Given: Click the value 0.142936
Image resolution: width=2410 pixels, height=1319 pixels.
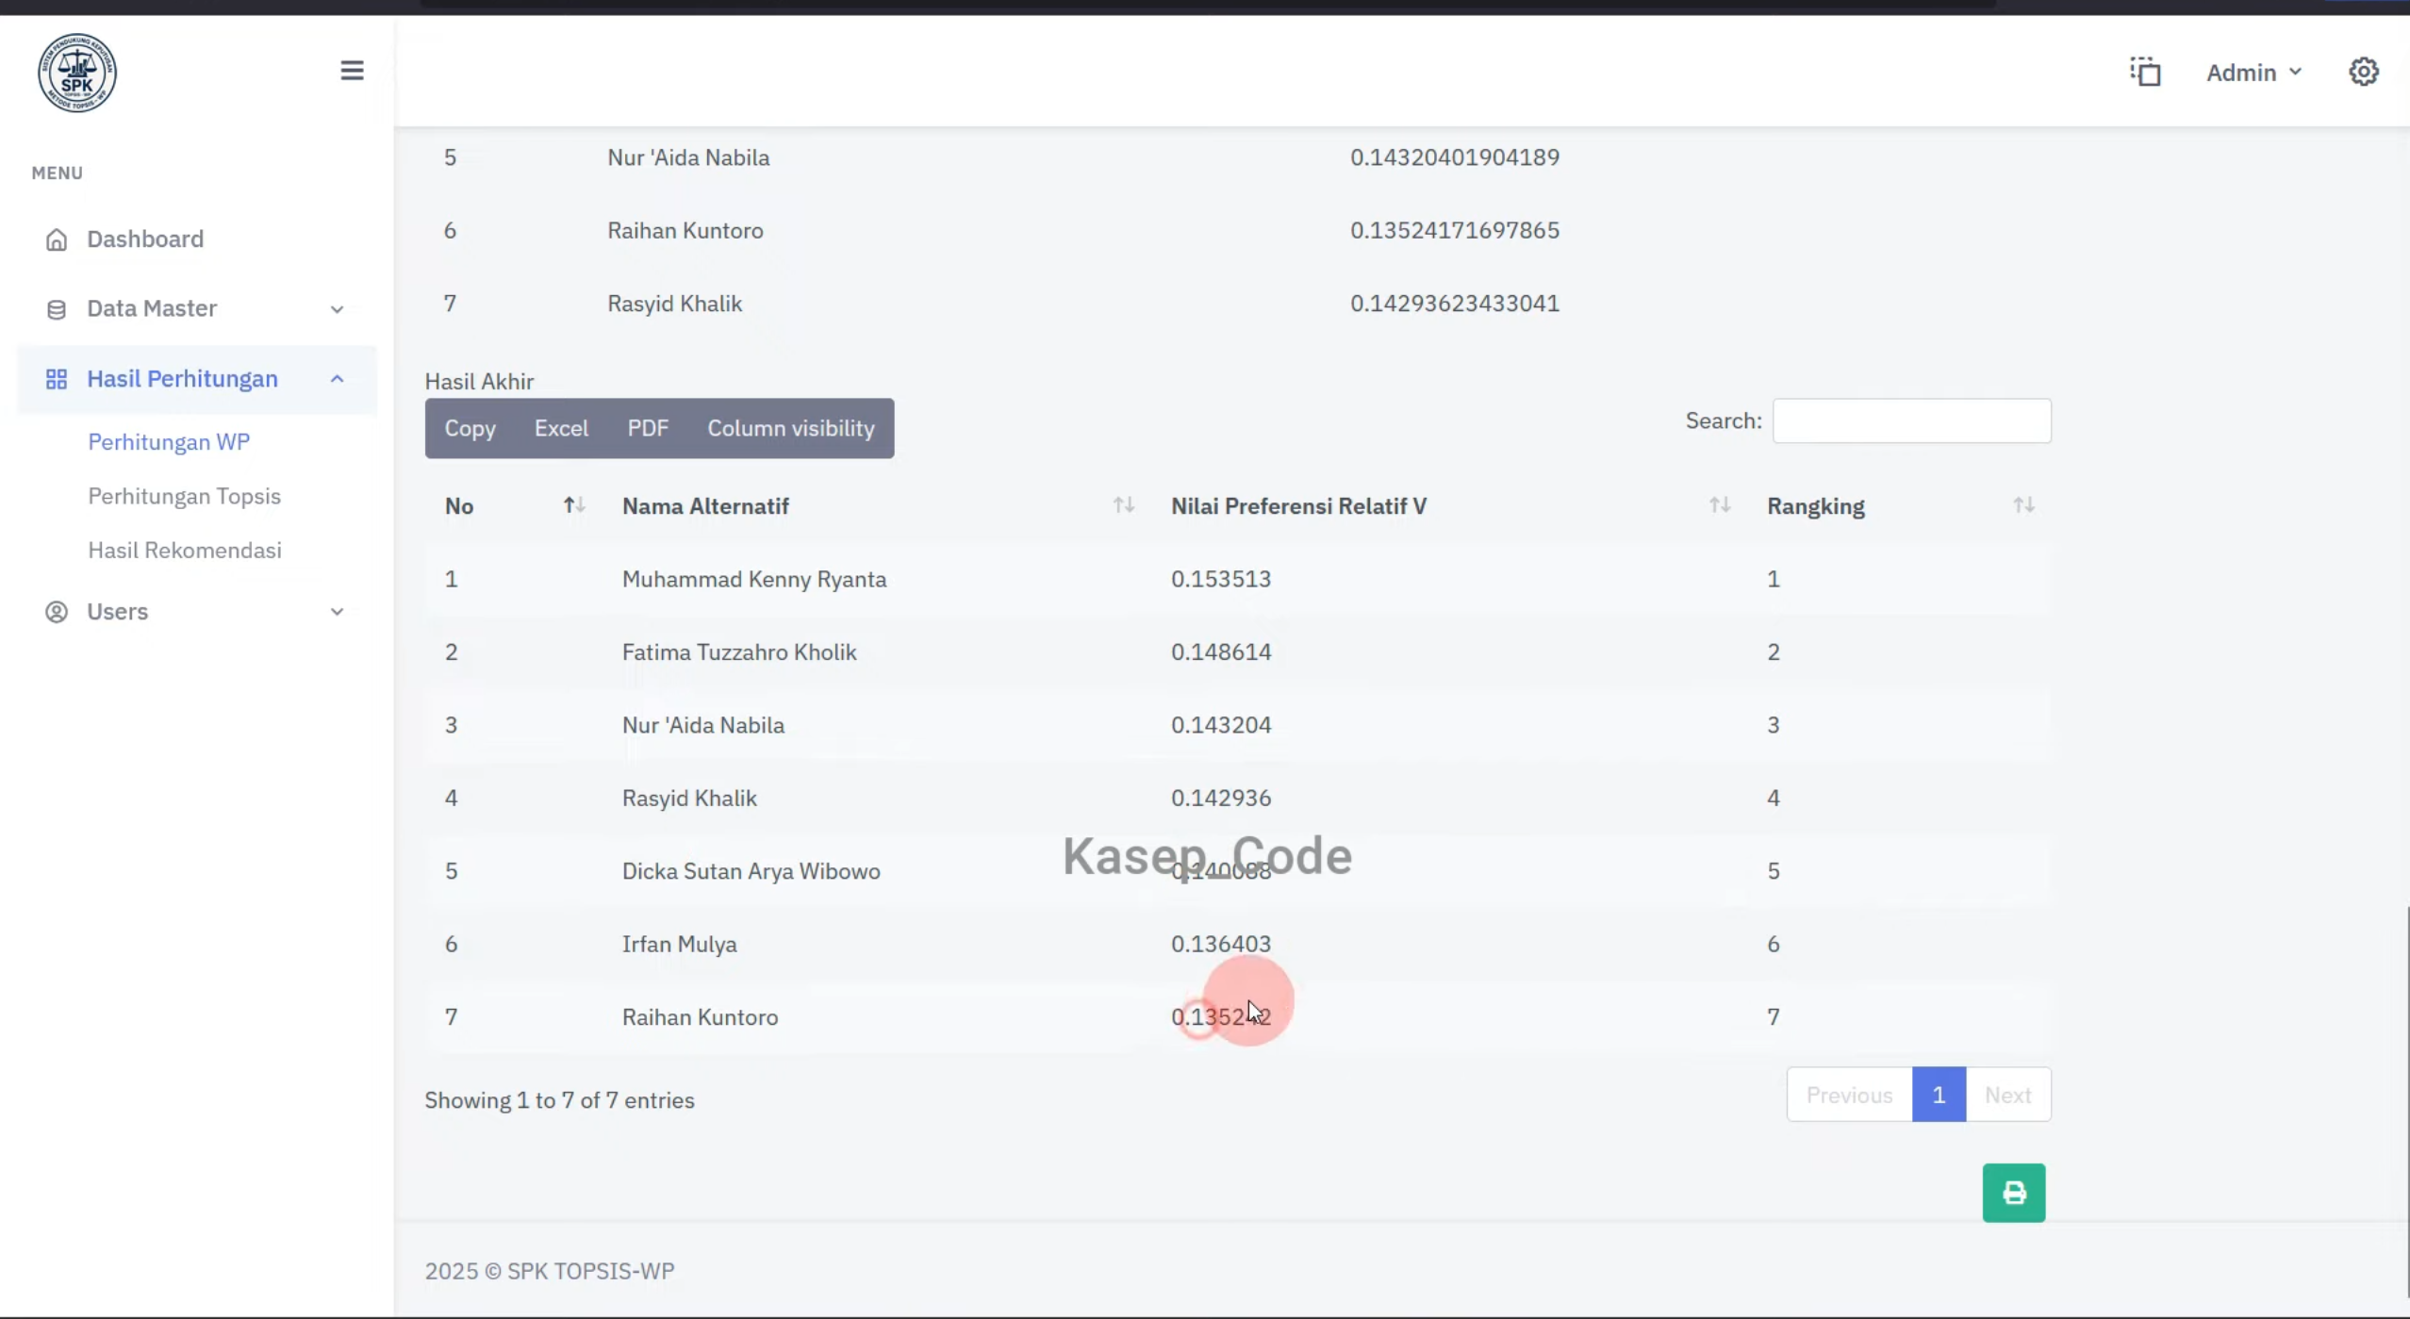Looking at the screenshot, I should coord(1221,799).
